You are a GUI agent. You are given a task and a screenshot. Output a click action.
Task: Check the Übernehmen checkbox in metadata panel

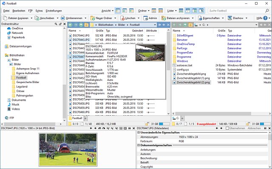coord(227,128)
